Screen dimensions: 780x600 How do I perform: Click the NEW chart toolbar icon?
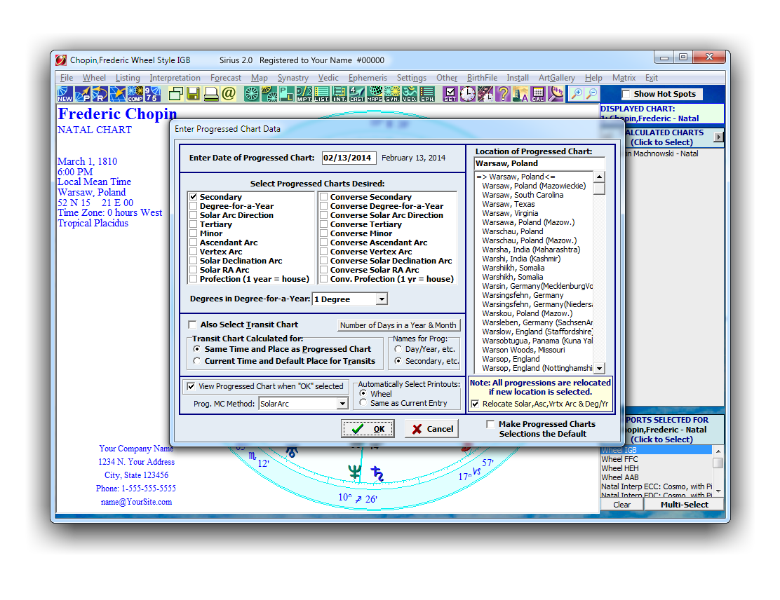(65, 93)
